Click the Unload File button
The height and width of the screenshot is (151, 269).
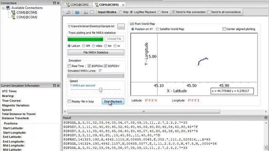pos(114,39)
